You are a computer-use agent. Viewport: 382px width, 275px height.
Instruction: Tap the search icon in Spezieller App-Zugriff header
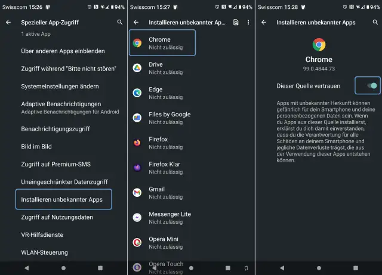click(x=119, y=22)
